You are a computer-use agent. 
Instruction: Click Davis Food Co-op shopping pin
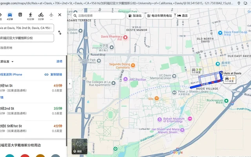[220, 33]
